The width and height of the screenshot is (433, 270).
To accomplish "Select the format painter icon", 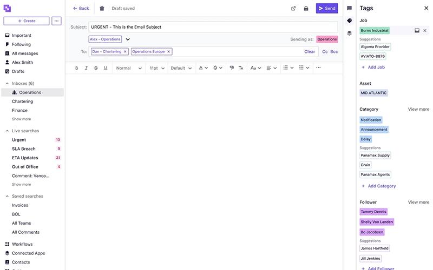I will tap(232, 68).
